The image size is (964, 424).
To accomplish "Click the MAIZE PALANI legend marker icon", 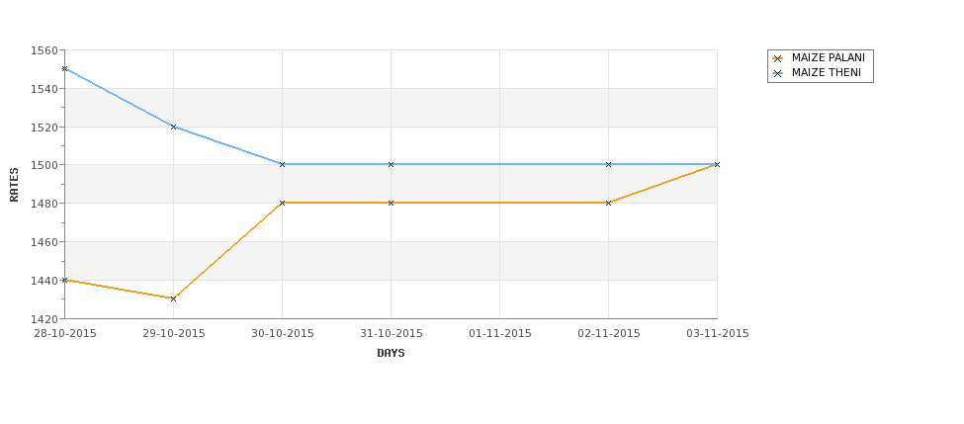I will pyautogui.click(x=778, y=58).
